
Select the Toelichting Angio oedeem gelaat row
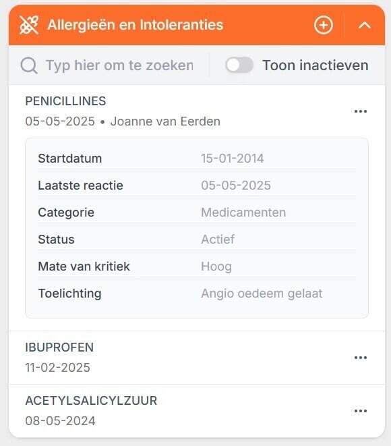[197, 294]
